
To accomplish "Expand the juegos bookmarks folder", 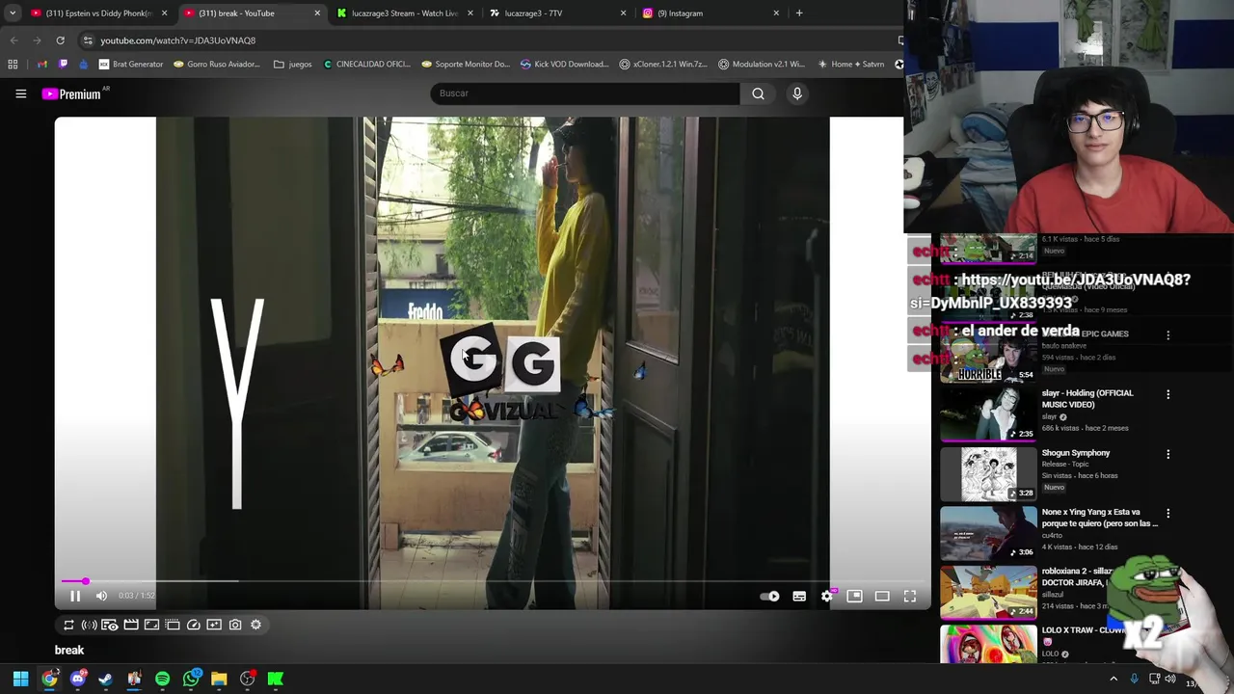I will [293, 65].
